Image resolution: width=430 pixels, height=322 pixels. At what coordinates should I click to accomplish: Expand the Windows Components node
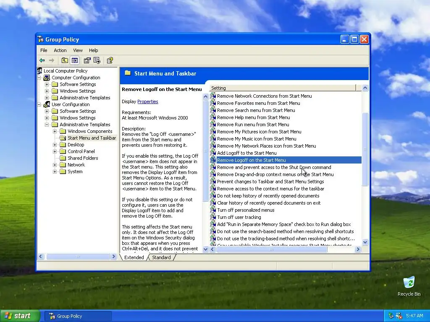(55, 131)
